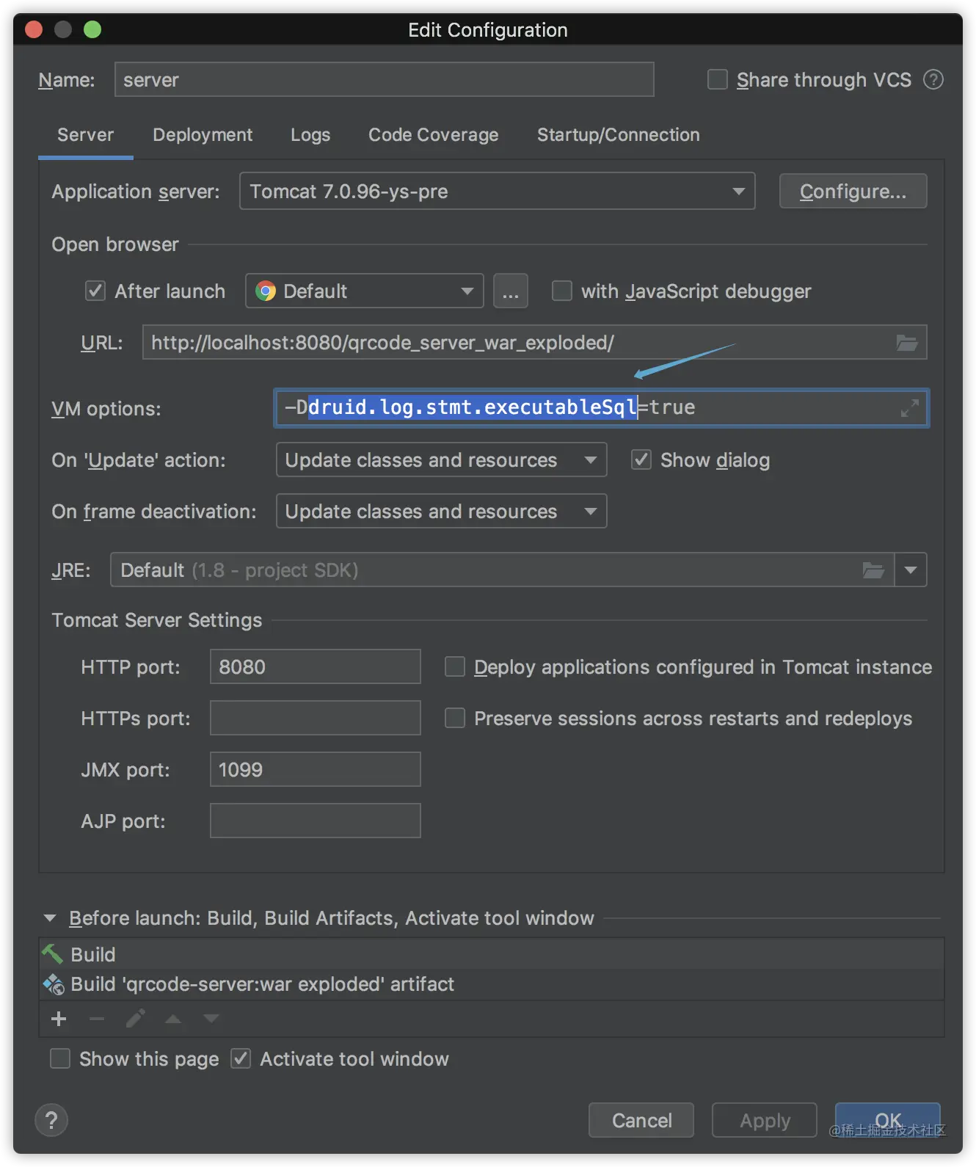
Task: Toggle Activate tool window checkbox
Action: click(x=241, y=1058)
